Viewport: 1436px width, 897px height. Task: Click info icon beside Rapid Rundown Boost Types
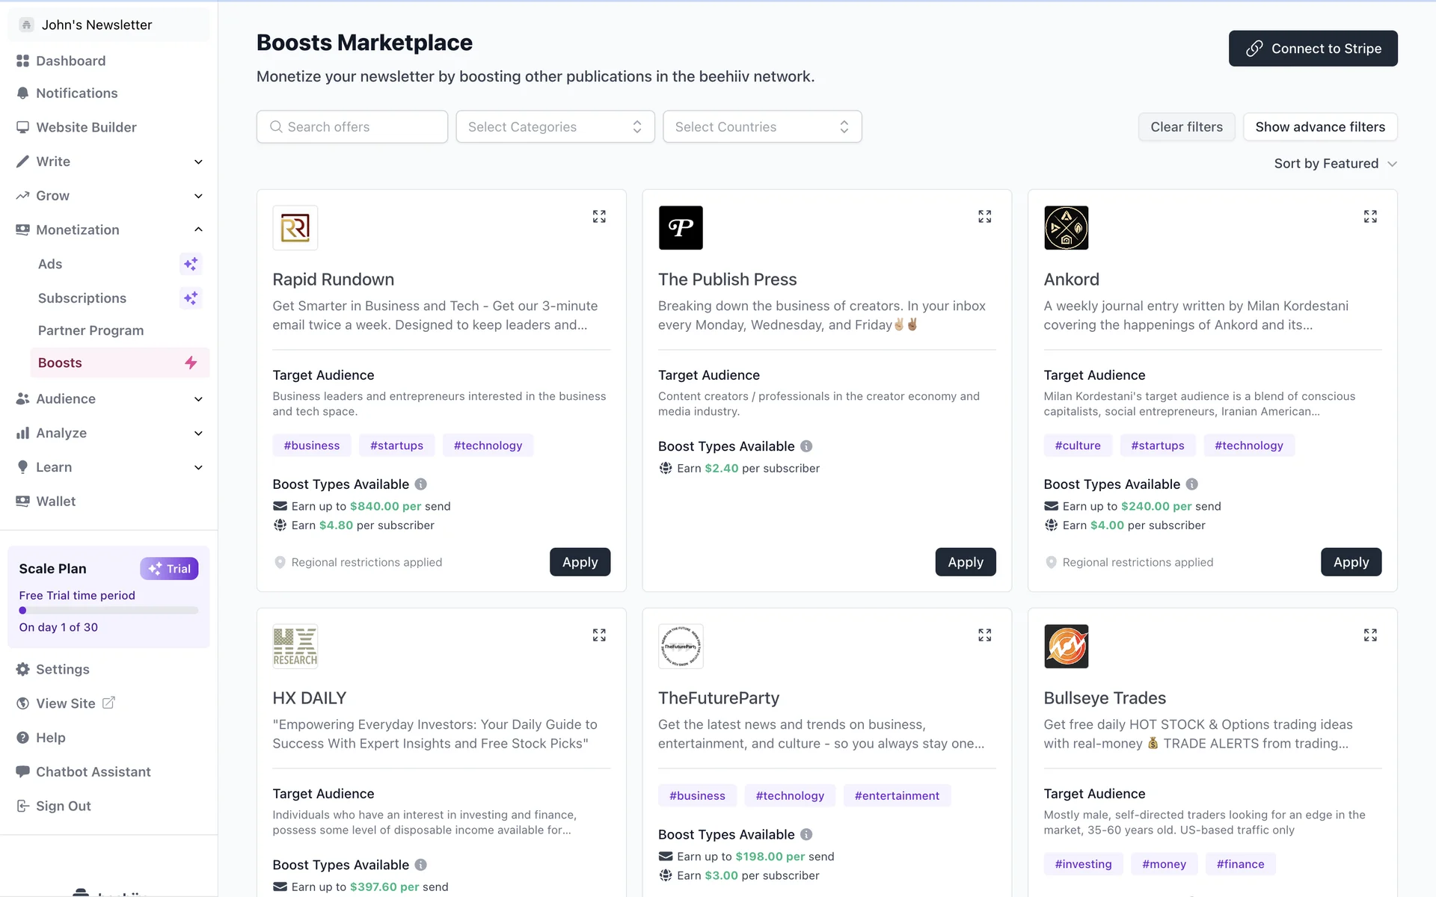[x=421, y=484]
